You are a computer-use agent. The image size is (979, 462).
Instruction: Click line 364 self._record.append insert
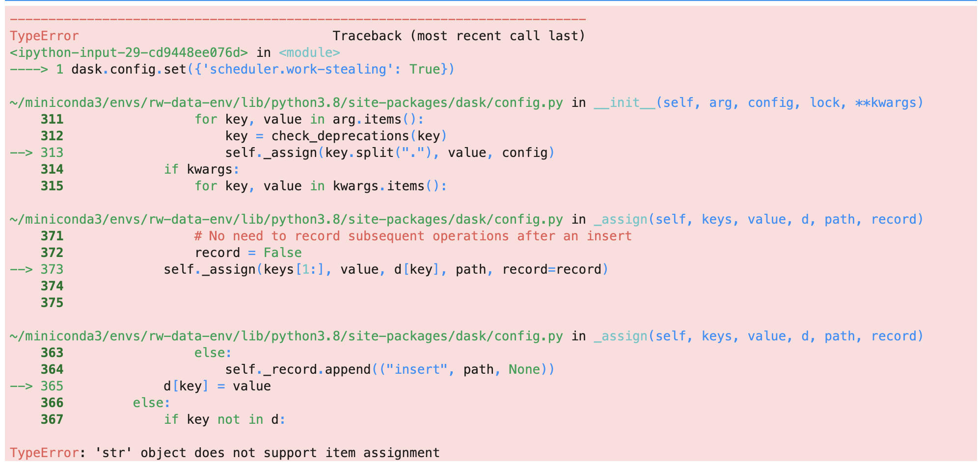point(390,369)
